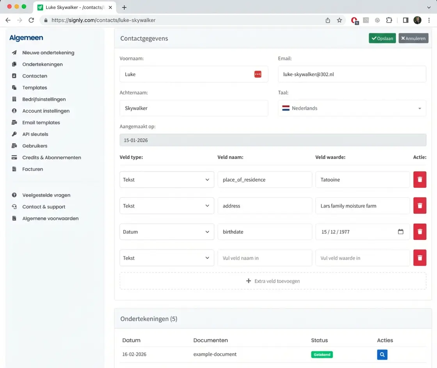437x368 pixels.
Task: Save contact with Opslaan button
Action: tap(382, 38)
